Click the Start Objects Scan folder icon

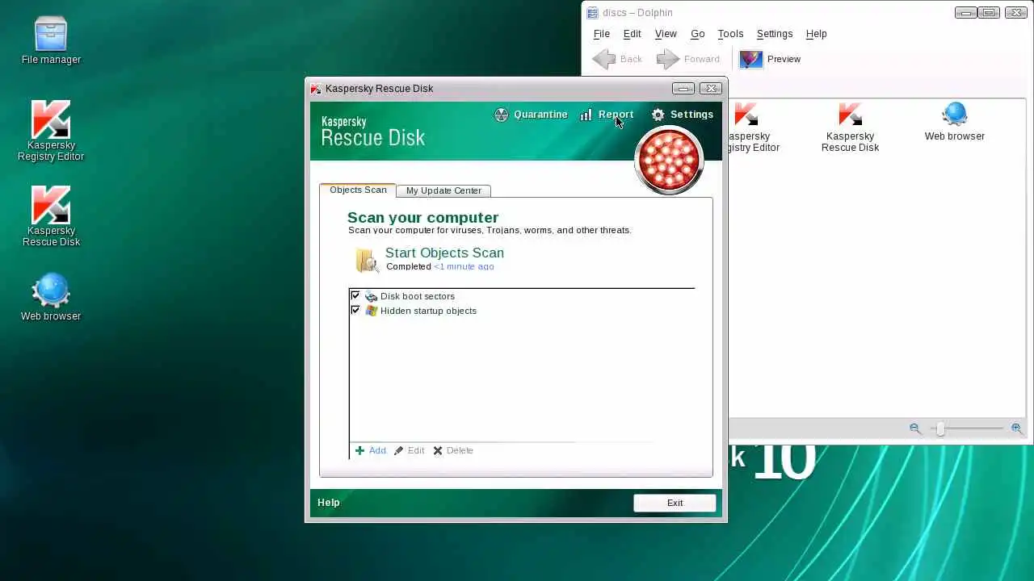coord(367,260)
